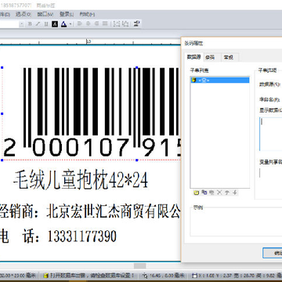Click in the 显示数据 text box
Image resolution: width=282 pixels, height=282 pixels.
tap(270, 134)
